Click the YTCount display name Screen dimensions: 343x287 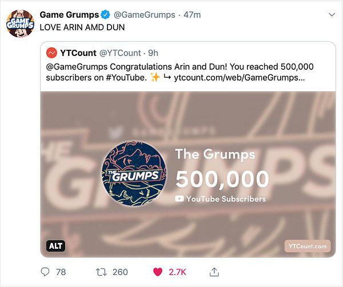(x=78, y=53)
